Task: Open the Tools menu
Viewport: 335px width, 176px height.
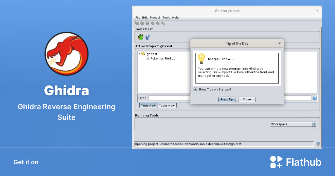Action: [166, 17]
